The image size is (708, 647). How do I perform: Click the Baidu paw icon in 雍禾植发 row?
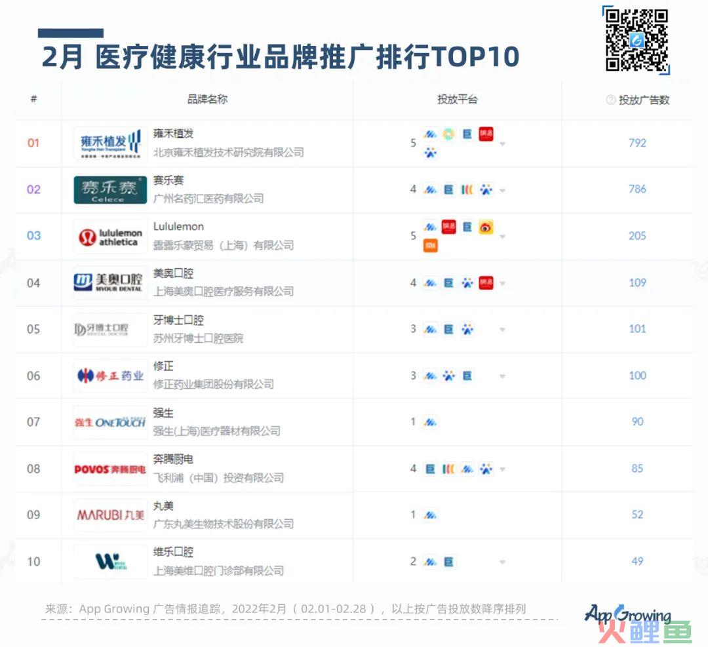coord(430,153)
